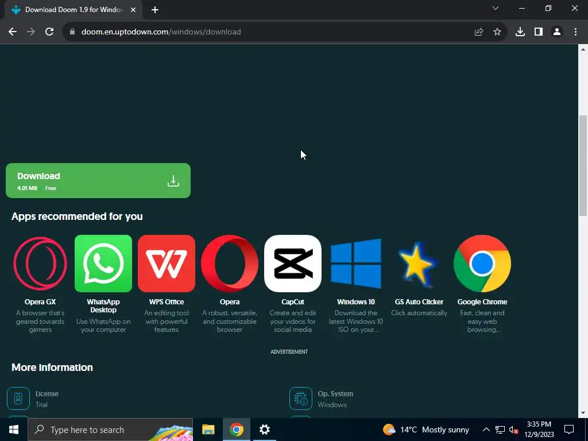
Task: Click the 'Apps recommended for you' heading
Action: (x=77, y=216)
